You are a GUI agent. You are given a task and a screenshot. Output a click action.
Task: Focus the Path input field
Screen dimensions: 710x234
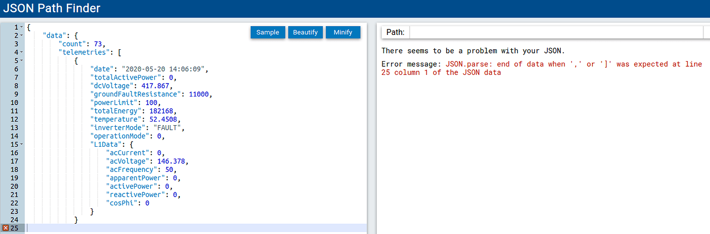[556, 32]
